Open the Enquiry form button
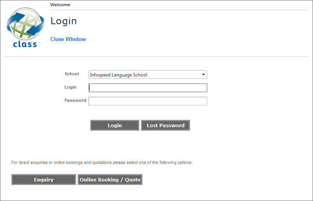Screen dimensions: 313x201 tap(43, 180)
